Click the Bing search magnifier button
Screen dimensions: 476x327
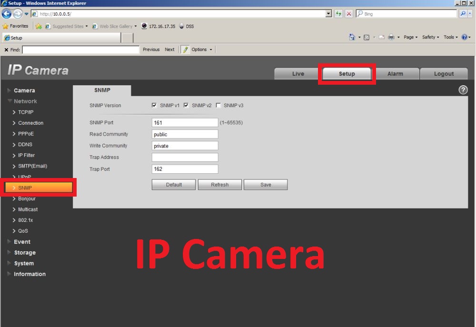point(463,14)
